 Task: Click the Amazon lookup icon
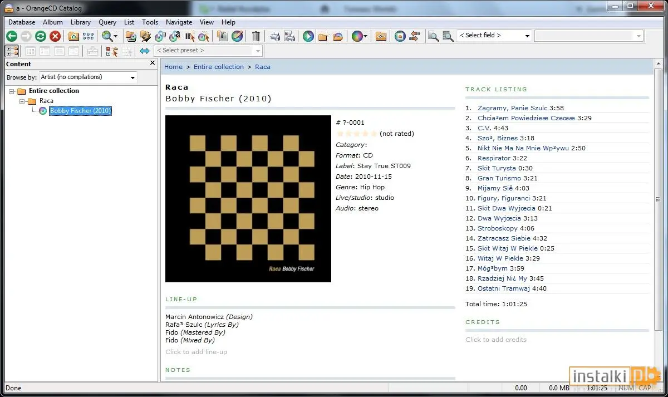click(175, 36)
